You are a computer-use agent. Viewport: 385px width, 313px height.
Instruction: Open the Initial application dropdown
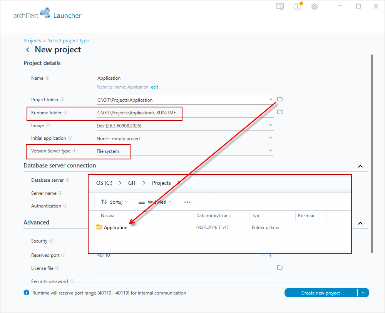tap(271, 138)
